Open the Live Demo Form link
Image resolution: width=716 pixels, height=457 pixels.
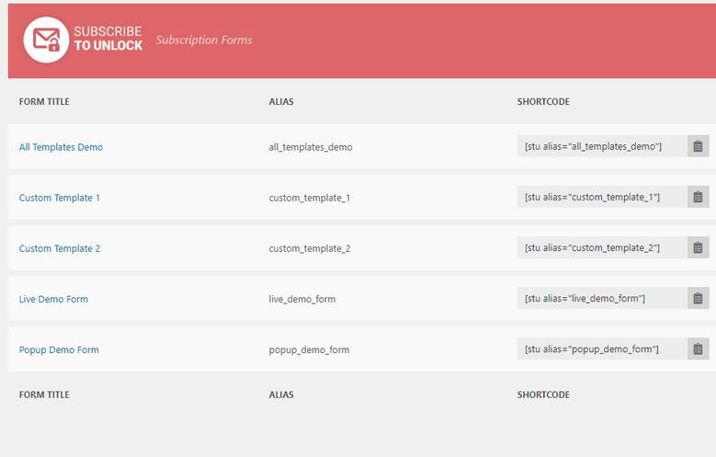click(53, 300)
